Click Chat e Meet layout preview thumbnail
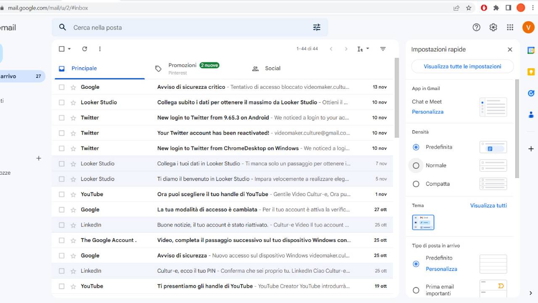The width and height of the screenshot is (538, 303). tap(493, 107)
